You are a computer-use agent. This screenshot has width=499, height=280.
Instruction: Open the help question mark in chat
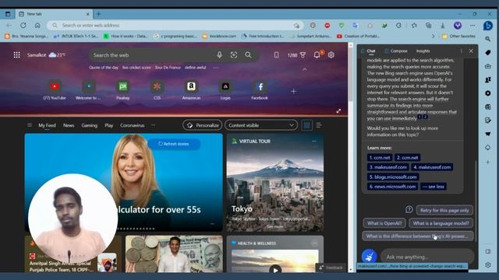tap(409, 209)
